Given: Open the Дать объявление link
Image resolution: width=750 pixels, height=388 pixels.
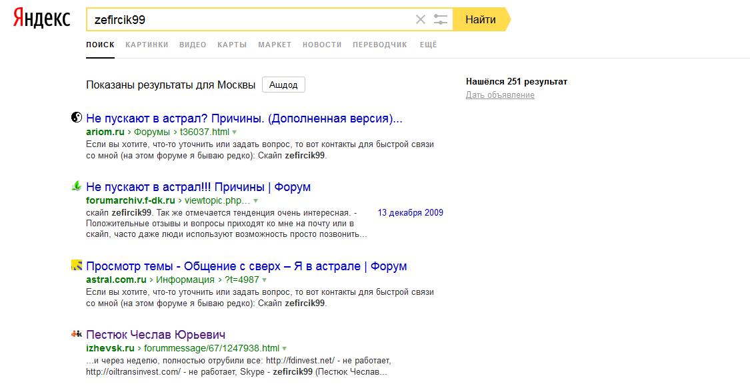Looking at the screenshot, I should coord(500,95).
